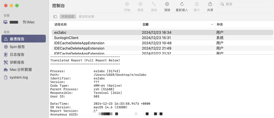Click the 活动 activities toolbar icon
The width and height of the screenshot is (274, 118).
[154, 4]
